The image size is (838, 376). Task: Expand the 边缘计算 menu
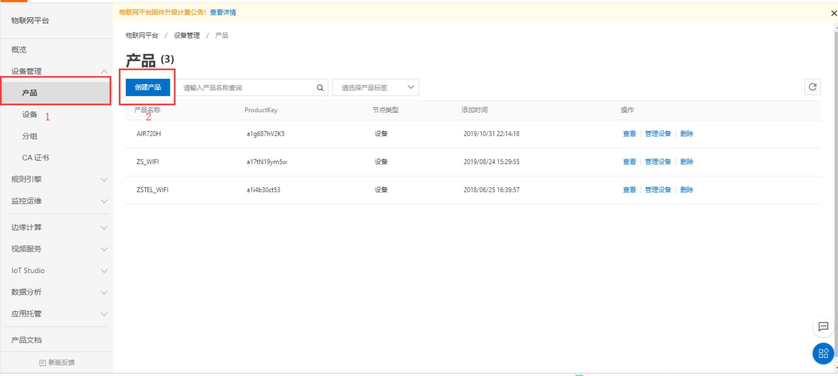tap(104, 228)
